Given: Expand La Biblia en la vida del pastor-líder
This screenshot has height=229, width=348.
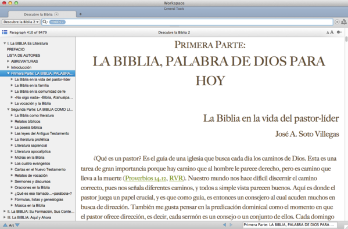Looking at the screenshot, I should [12, 79].
